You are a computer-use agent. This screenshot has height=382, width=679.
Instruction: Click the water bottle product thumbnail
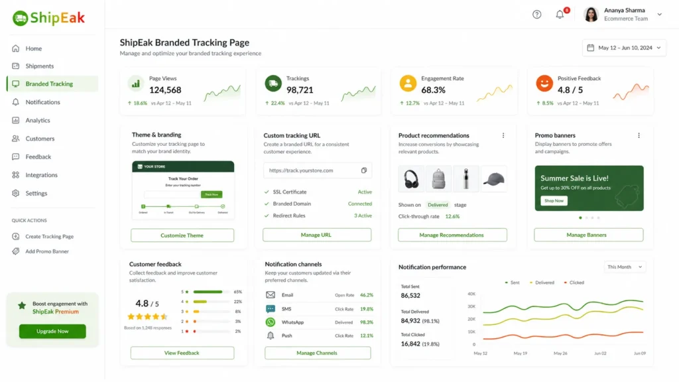[466, 179]
